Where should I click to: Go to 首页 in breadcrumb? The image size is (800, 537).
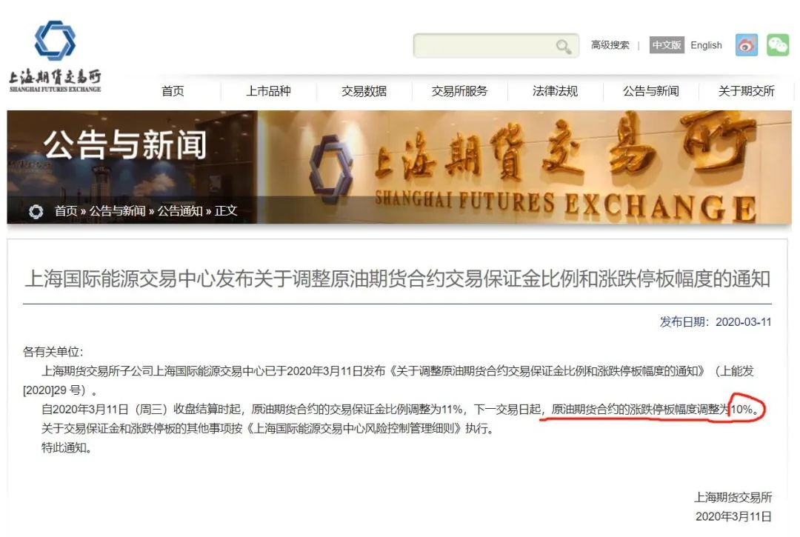[67, 210]
